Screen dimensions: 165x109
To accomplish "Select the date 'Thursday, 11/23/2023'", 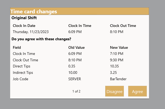I will [31, 32].
